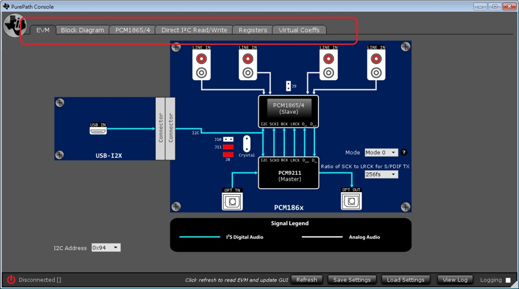Click the Texas Instruments logo icon
Viewport: 519px width, 289px height.
pyautogui.click(x=15, y=25)
